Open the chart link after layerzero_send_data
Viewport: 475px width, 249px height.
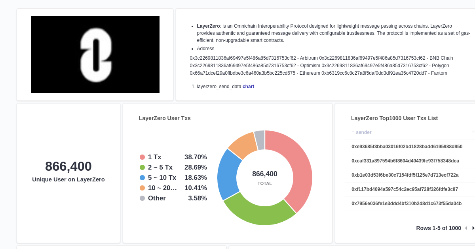point(248,86)
